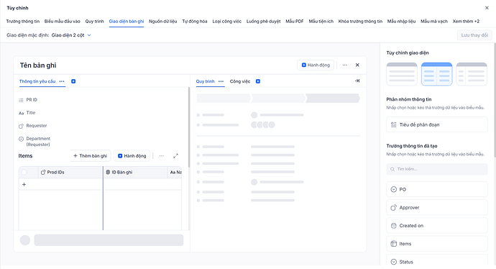Screen dimensions: 496x269
Task: Add Tiêu đề phân đoạn section header
Action: click(437, 124)
